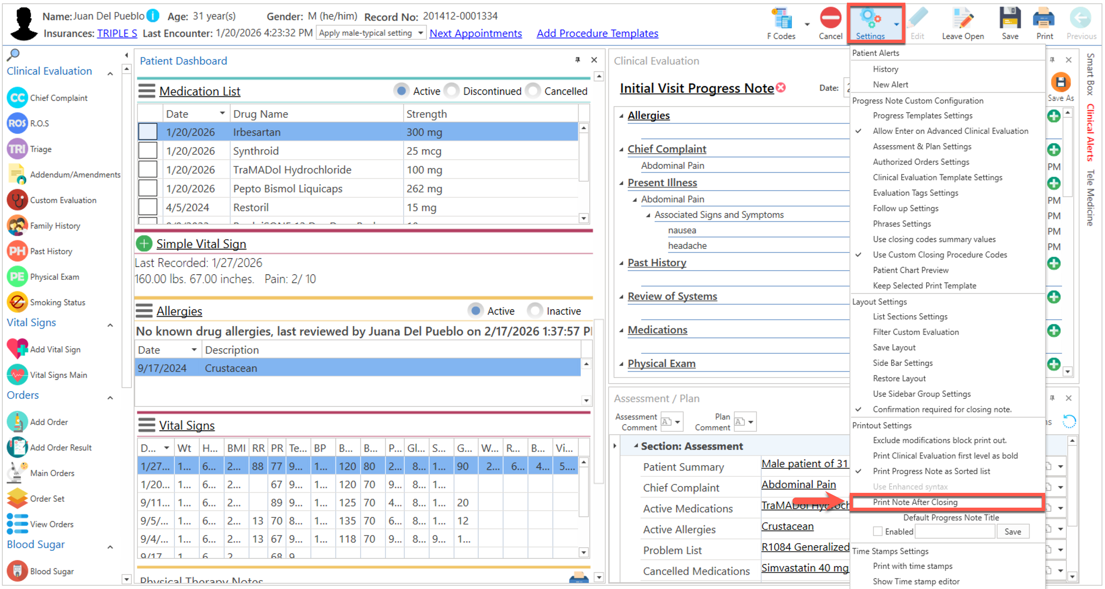The image size is (1105, 589).
Task: Select Print Note After Closing option
Action: coord(914,502)
